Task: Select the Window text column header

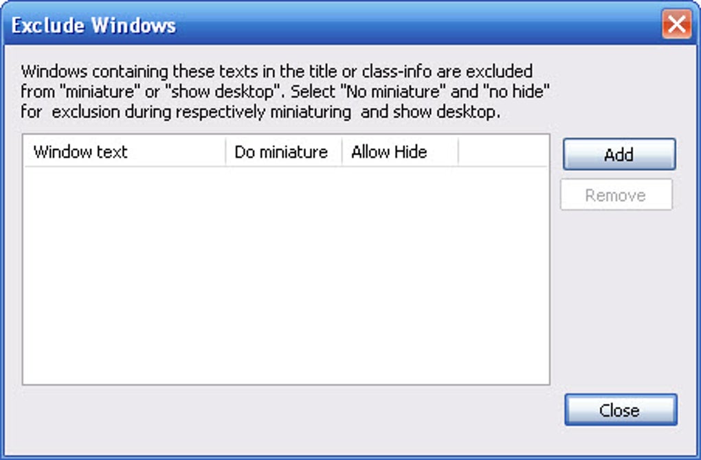Action: [x=80, y=152]
